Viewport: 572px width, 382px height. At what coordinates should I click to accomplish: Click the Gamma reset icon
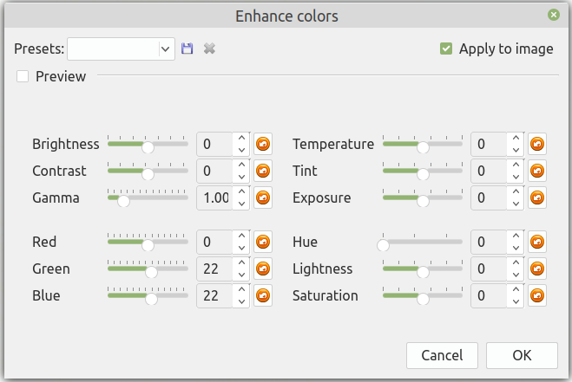tap(263, 197)
